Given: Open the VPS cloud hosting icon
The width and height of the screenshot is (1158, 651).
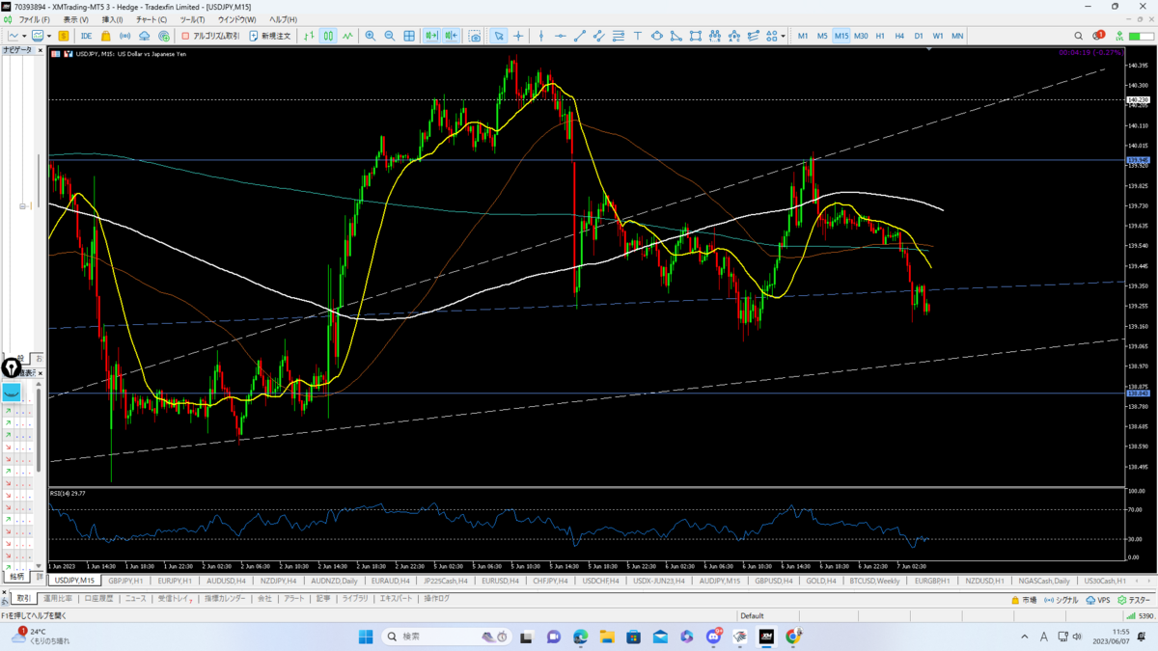Looking at the screenshot, I should [144, 36].
